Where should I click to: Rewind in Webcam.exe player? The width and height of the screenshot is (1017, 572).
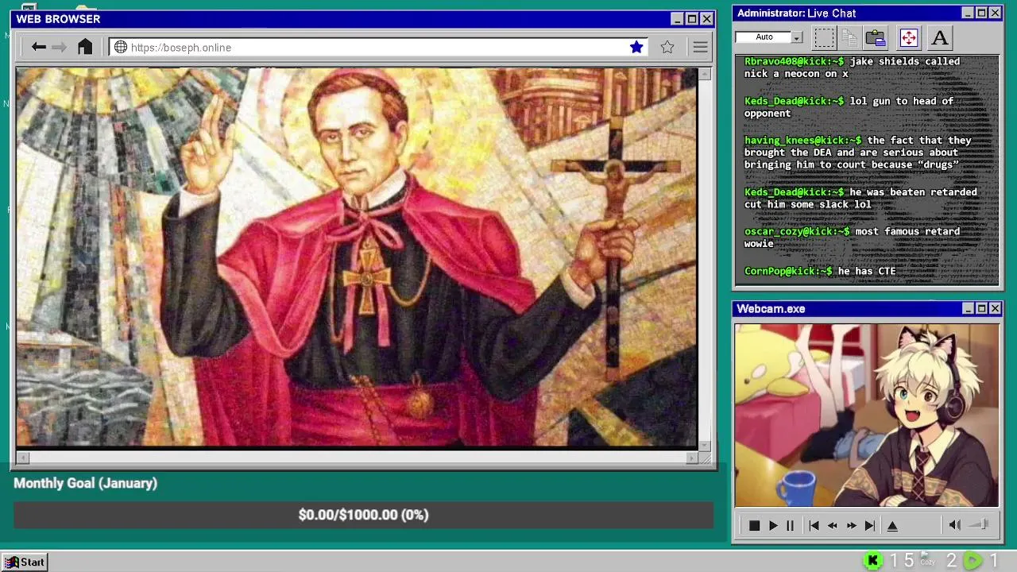833,525
